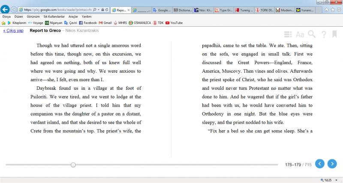Click the browser forward arrow button
The width and height of the screenshot is (343, 183).
pyautogui.click(x=14, y=9)
